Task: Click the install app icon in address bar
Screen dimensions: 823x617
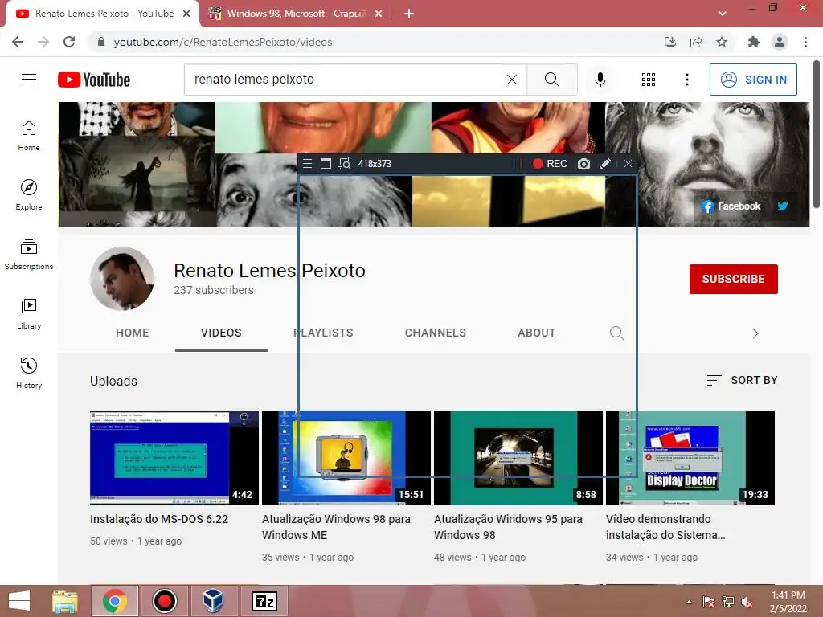Action: [x=670, y=42]
